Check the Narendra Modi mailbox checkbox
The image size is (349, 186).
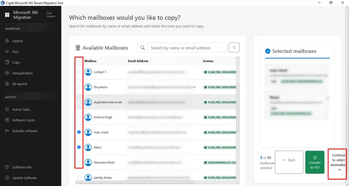point(79,162)
